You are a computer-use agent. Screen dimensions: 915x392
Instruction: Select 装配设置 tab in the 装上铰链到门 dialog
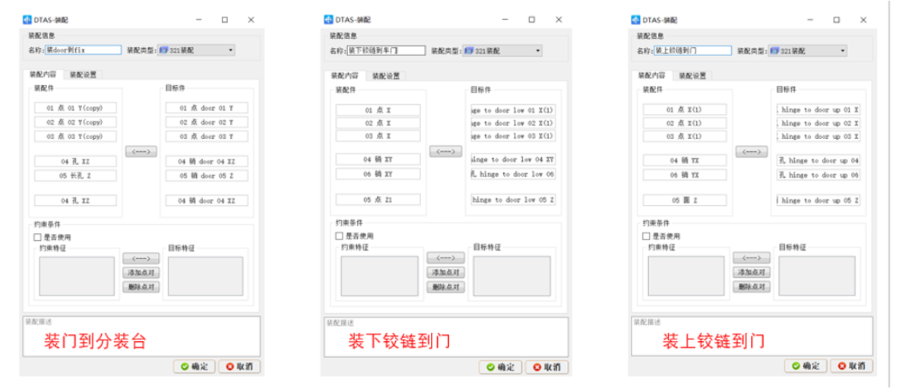pyautogui.click(x=692, y=75)
